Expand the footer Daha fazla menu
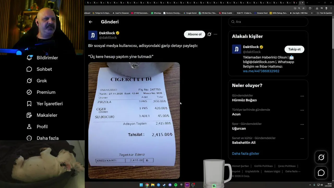The image size is (334, 188). (x=293, y=172)
